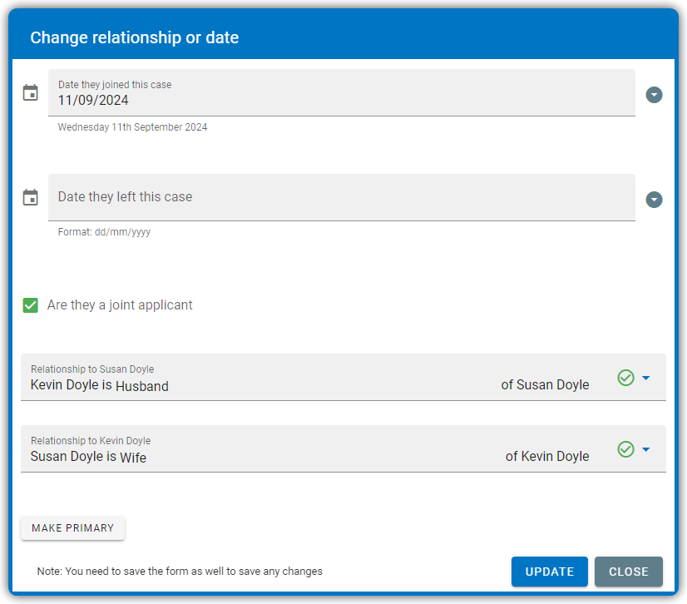Screen dimensions: 687x604
Task: Select the Husband relationship value
Action: point(142,386)
